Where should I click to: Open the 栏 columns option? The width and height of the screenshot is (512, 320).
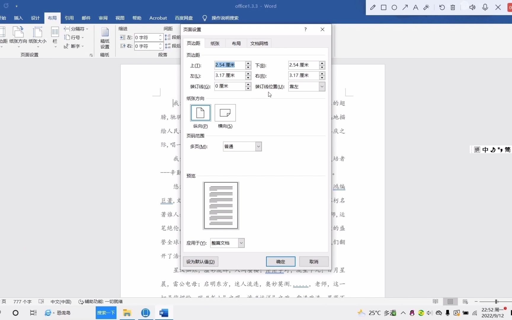pyautogui.click(x=55, y=37)
